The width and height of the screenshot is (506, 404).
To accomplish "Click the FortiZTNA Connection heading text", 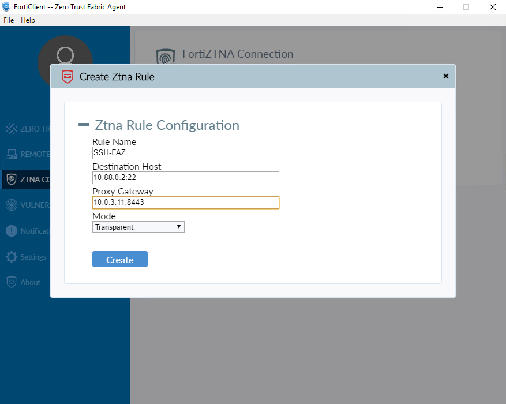I will (x=238, y=54).
